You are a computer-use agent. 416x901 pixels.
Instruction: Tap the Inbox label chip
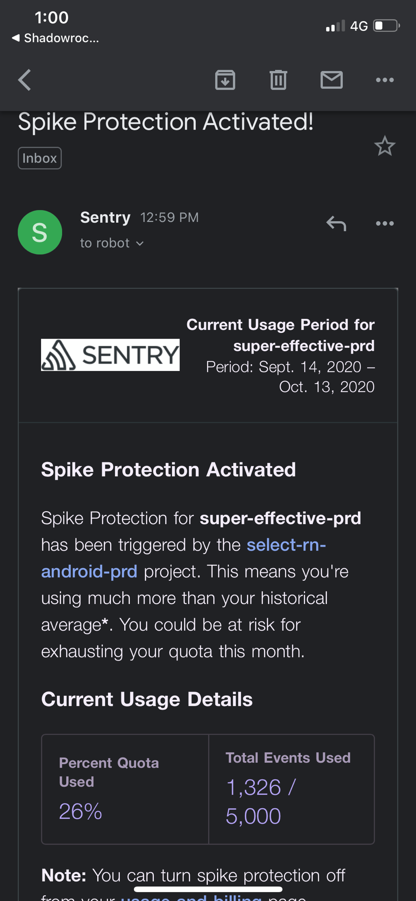point(39,158)
